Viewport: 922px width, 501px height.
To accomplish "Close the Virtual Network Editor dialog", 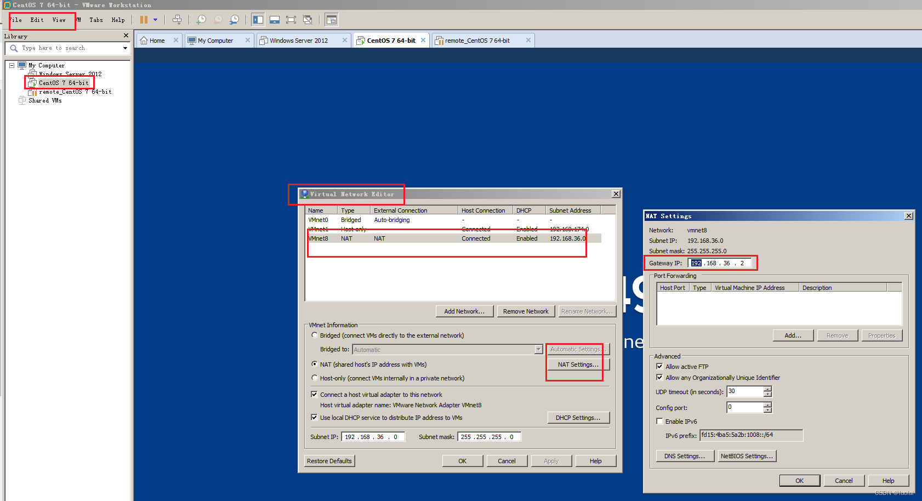I will [x=616, y=194].
